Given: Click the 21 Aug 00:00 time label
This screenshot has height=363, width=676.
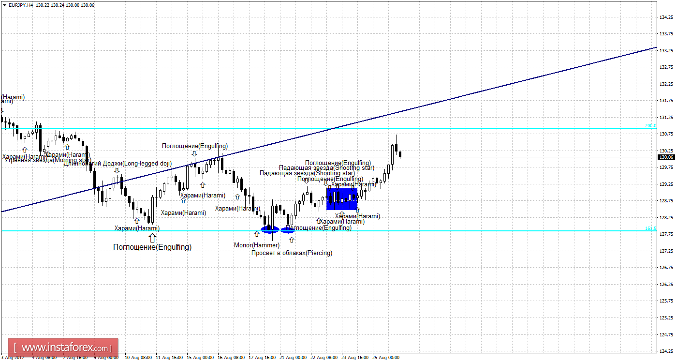Looking at the screenshot, I should pos(294,358).
